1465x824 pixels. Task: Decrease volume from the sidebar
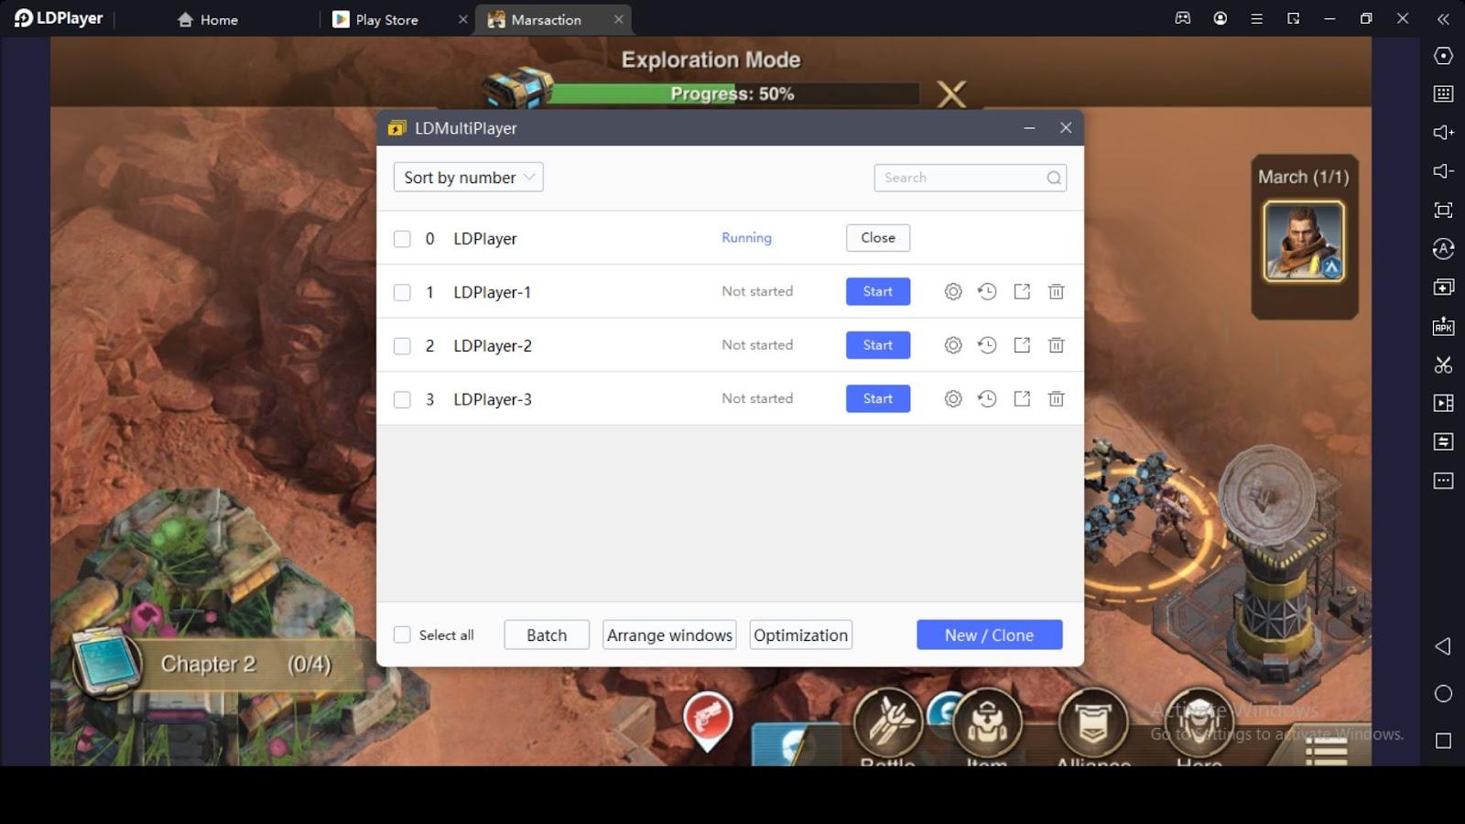[1443, 171]
